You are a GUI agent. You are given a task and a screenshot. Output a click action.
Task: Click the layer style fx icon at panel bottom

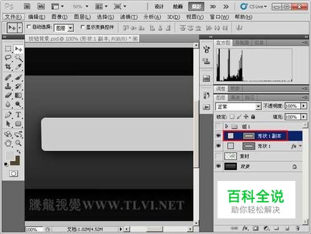(246, 228)
